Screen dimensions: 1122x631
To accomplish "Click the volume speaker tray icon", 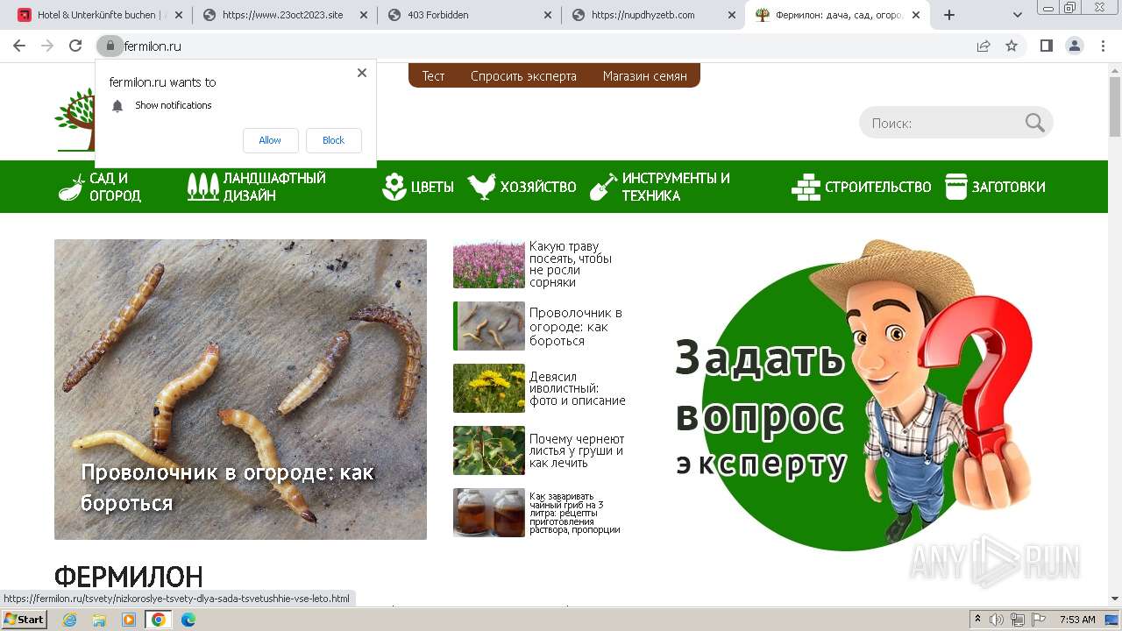I will tap(997, 620).
